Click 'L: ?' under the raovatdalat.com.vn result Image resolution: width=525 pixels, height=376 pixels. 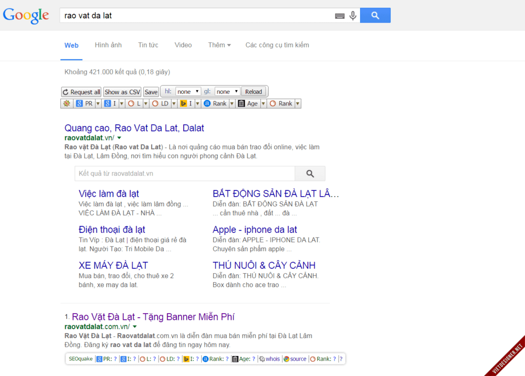tap(148, 359)
